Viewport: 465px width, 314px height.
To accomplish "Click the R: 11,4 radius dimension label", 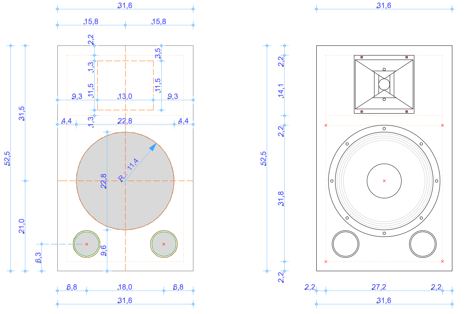I will click(x=129, y=169).
